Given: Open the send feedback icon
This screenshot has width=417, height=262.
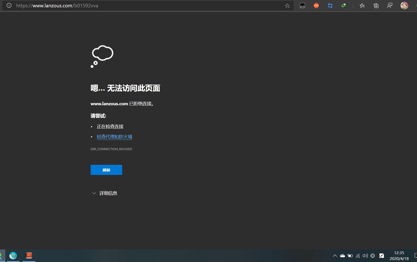Looking at the screenshot, I should tap(390, 6).
